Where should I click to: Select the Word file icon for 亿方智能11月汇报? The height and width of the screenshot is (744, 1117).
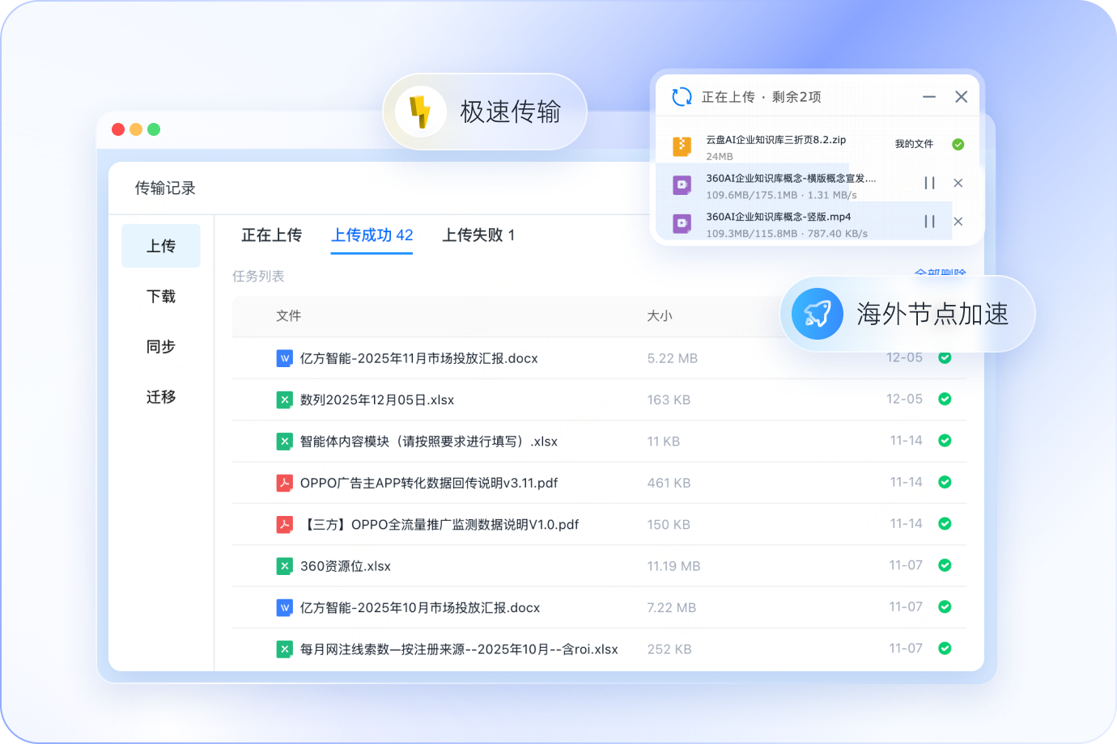point(284,358)
